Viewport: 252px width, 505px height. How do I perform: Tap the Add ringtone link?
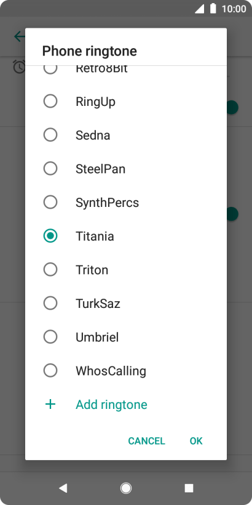pyautogui.click(x=111, y=405)
